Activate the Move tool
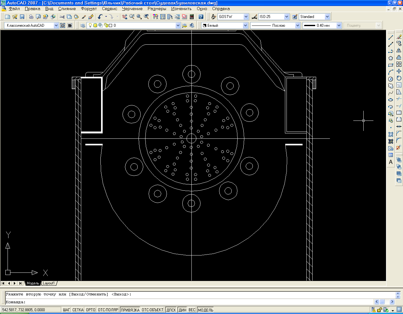 [x=399, y=71]
